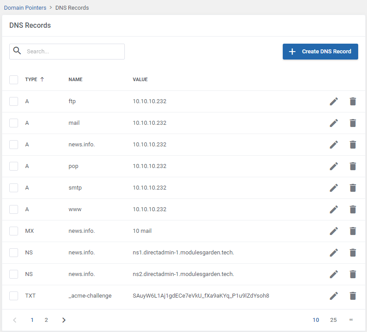Edit the www A record
Image resolution: width=367 pixels, height=332 pixels.
point(334,209)
